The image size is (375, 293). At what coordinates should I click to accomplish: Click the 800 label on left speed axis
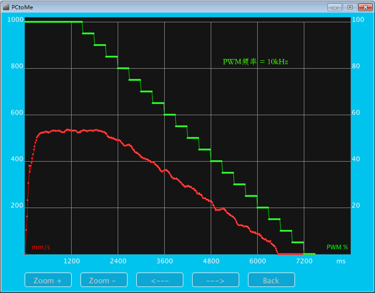coord(17,66)
